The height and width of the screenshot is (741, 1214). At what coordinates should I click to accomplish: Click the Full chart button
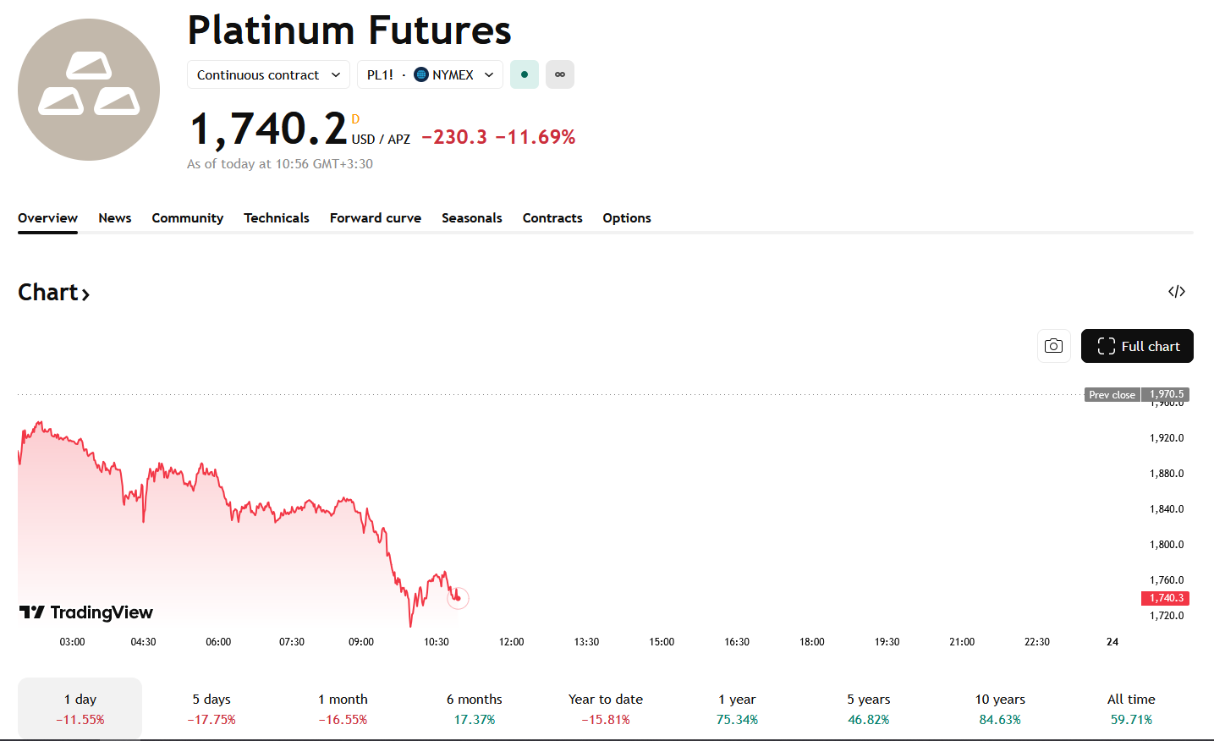click(x=1137, y=346)
